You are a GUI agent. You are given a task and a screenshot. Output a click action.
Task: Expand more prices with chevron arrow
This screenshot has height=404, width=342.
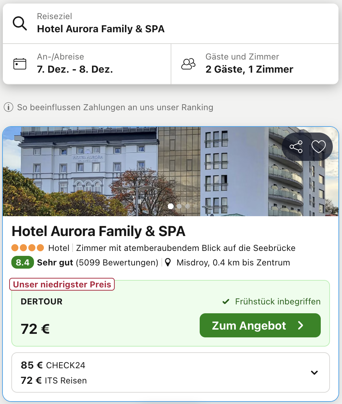pyautogui.click(x=314, y=372)
